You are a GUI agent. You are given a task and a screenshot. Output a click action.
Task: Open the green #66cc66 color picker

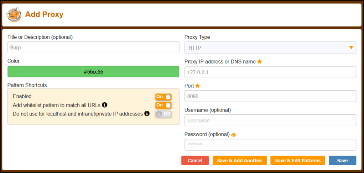pyautogui.click(x=93, y=72)
